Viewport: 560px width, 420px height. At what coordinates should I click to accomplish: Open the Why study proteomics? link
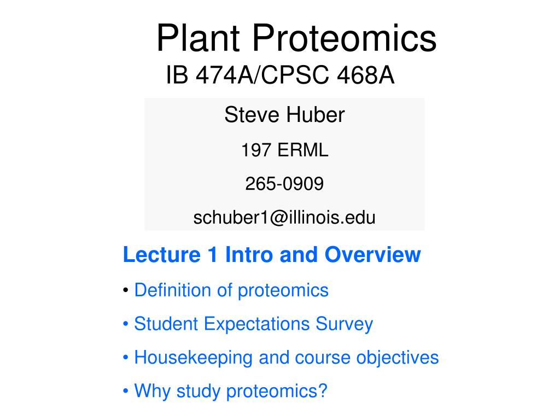pos(231,391)
